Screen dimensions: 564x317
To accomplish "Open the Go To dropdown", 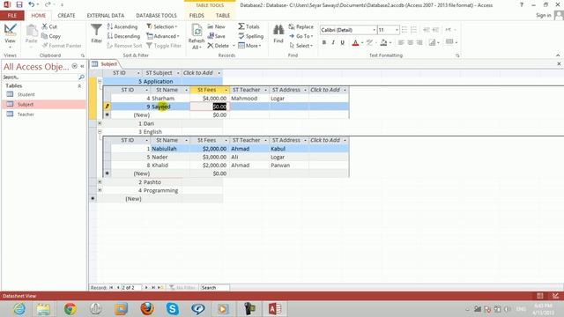I will (301, 36).
